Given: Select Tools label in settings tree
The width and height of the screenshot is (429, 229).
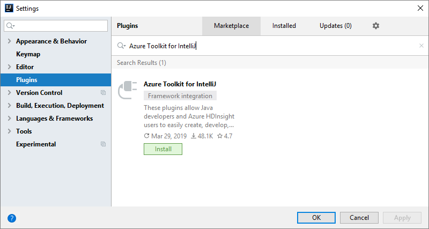Looking at the screenshot, I should coord(24,131).
